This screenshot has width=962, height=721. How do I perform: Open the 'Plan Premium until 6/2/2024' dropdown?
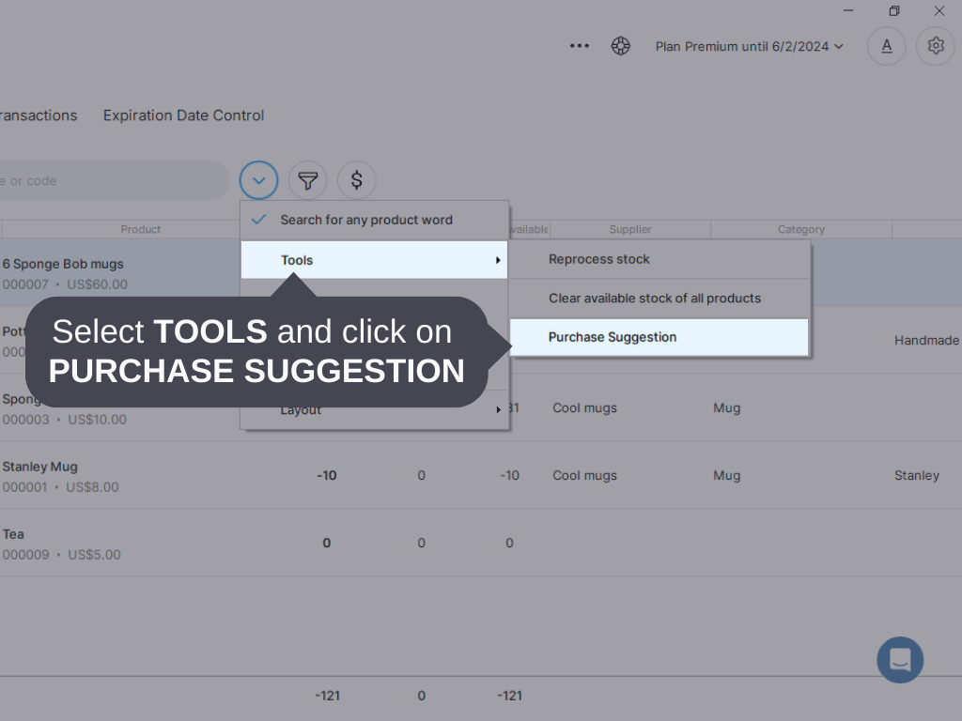[749, 45]
